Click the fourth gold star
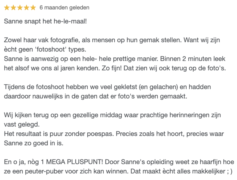 [x=26, y=8]
